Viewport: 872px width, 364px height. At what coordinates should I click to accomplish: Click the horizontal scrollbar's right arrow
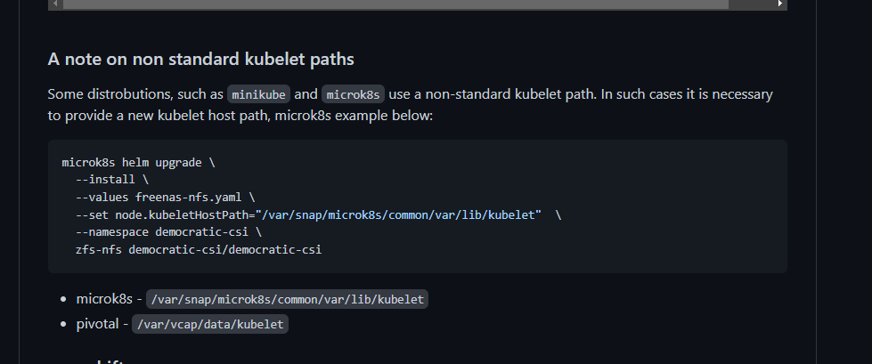coord(780,4)
